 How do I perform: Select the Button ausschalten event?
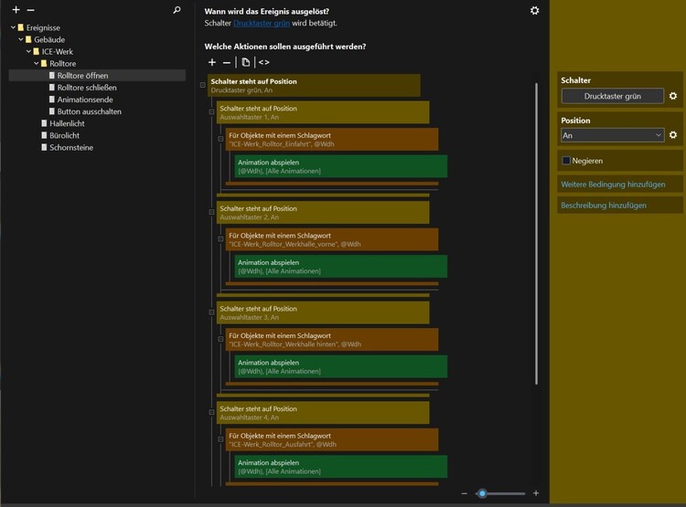click(x=90, y=111)
